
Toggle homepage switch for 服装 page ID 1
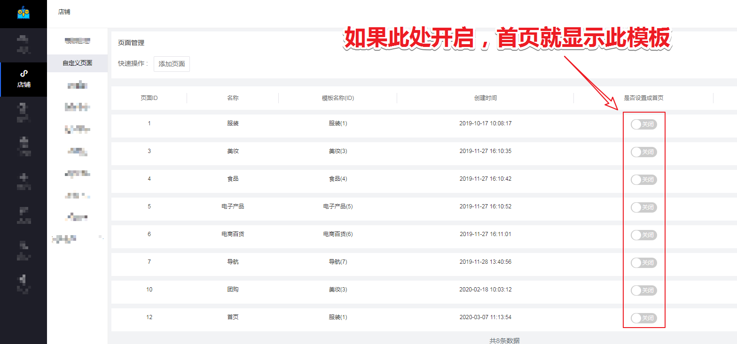pyautogui.click(x=643, y=124)
